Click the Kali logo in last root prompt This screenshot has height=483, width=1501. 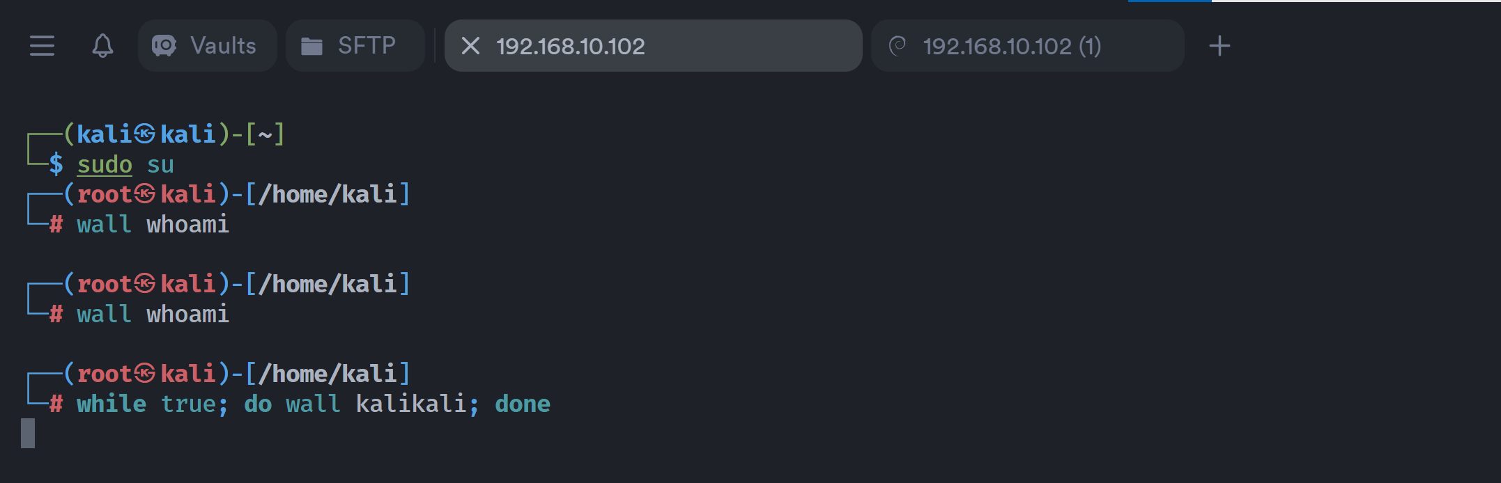click(145, 374)
